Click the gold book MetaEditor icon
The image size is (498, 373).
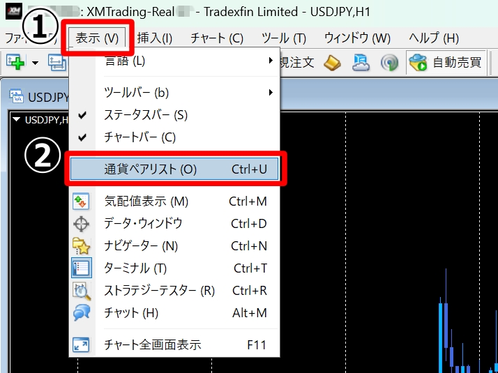pos(332,63)
